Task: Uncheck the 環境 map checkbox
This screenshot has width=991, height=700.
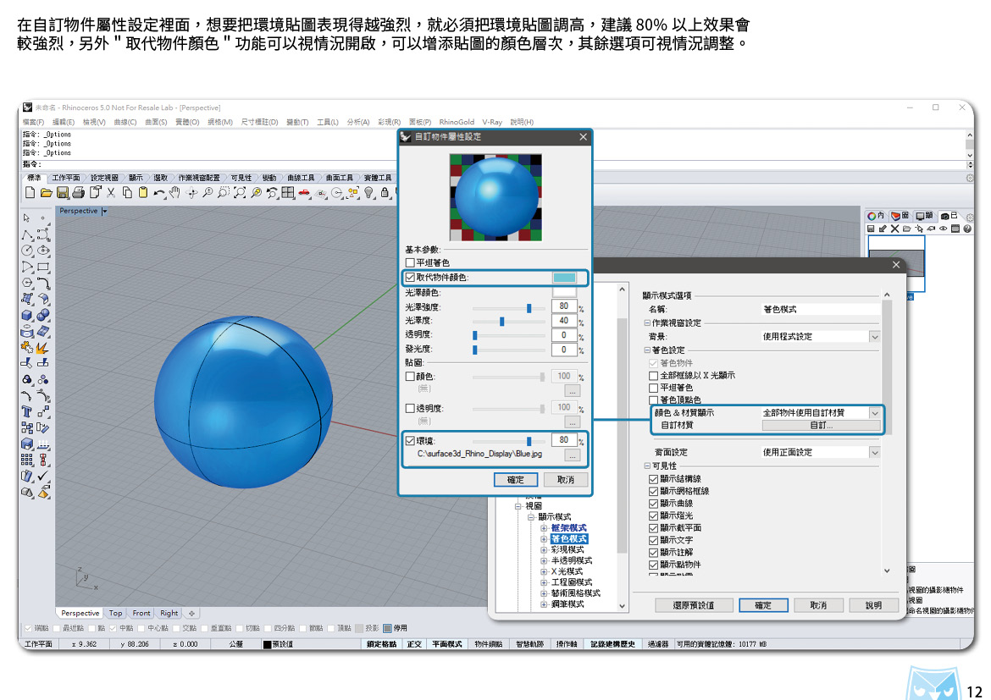Action: pyautogui.click(x=410, y=441)
